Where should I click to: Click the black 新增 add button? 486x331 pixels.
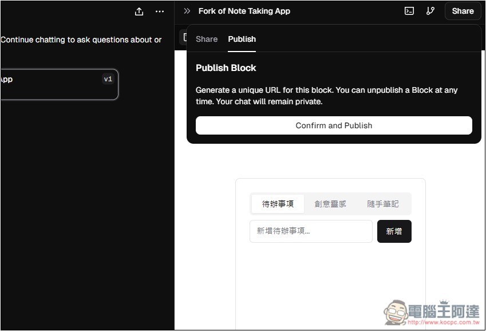coord(394,231)
